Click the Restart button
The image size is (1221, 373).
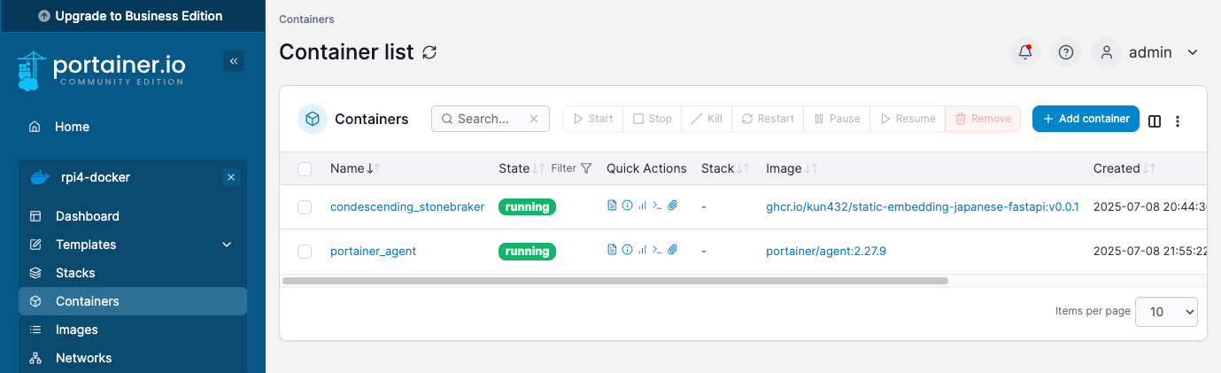768,119
